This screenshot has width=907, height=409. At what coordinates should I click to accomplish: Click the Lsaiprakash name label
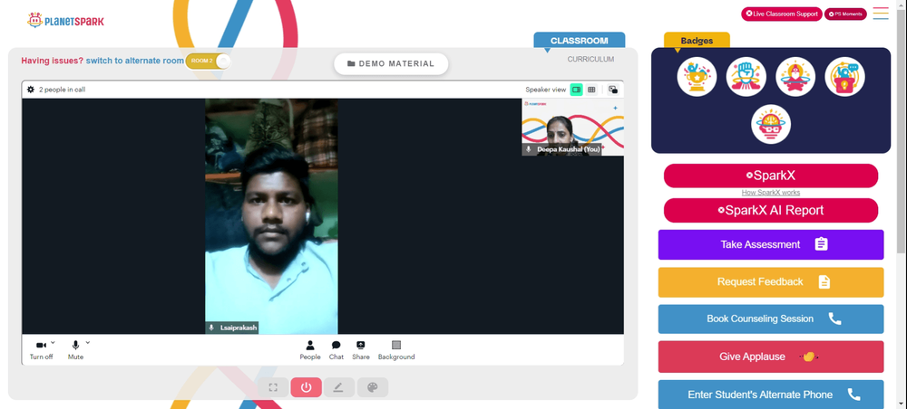click(231, 328)
